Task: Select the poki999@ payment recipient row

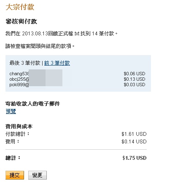Action: click(x=77, y=85)
